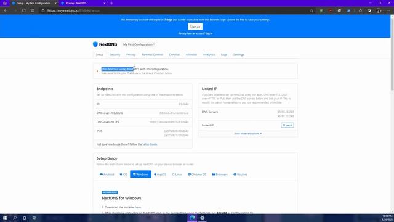Open the Privacy tab
Viewport: 394px width, 222px height.
(x=131, y=55)
